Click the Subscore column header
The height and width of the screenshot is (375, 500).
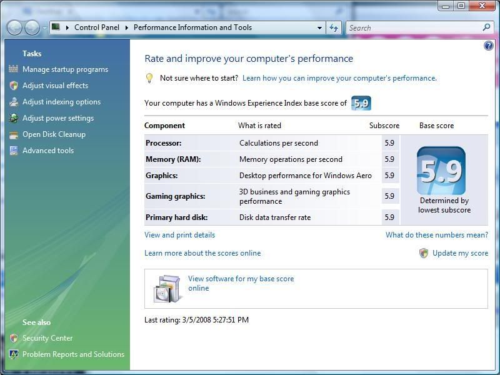point(384,126)
